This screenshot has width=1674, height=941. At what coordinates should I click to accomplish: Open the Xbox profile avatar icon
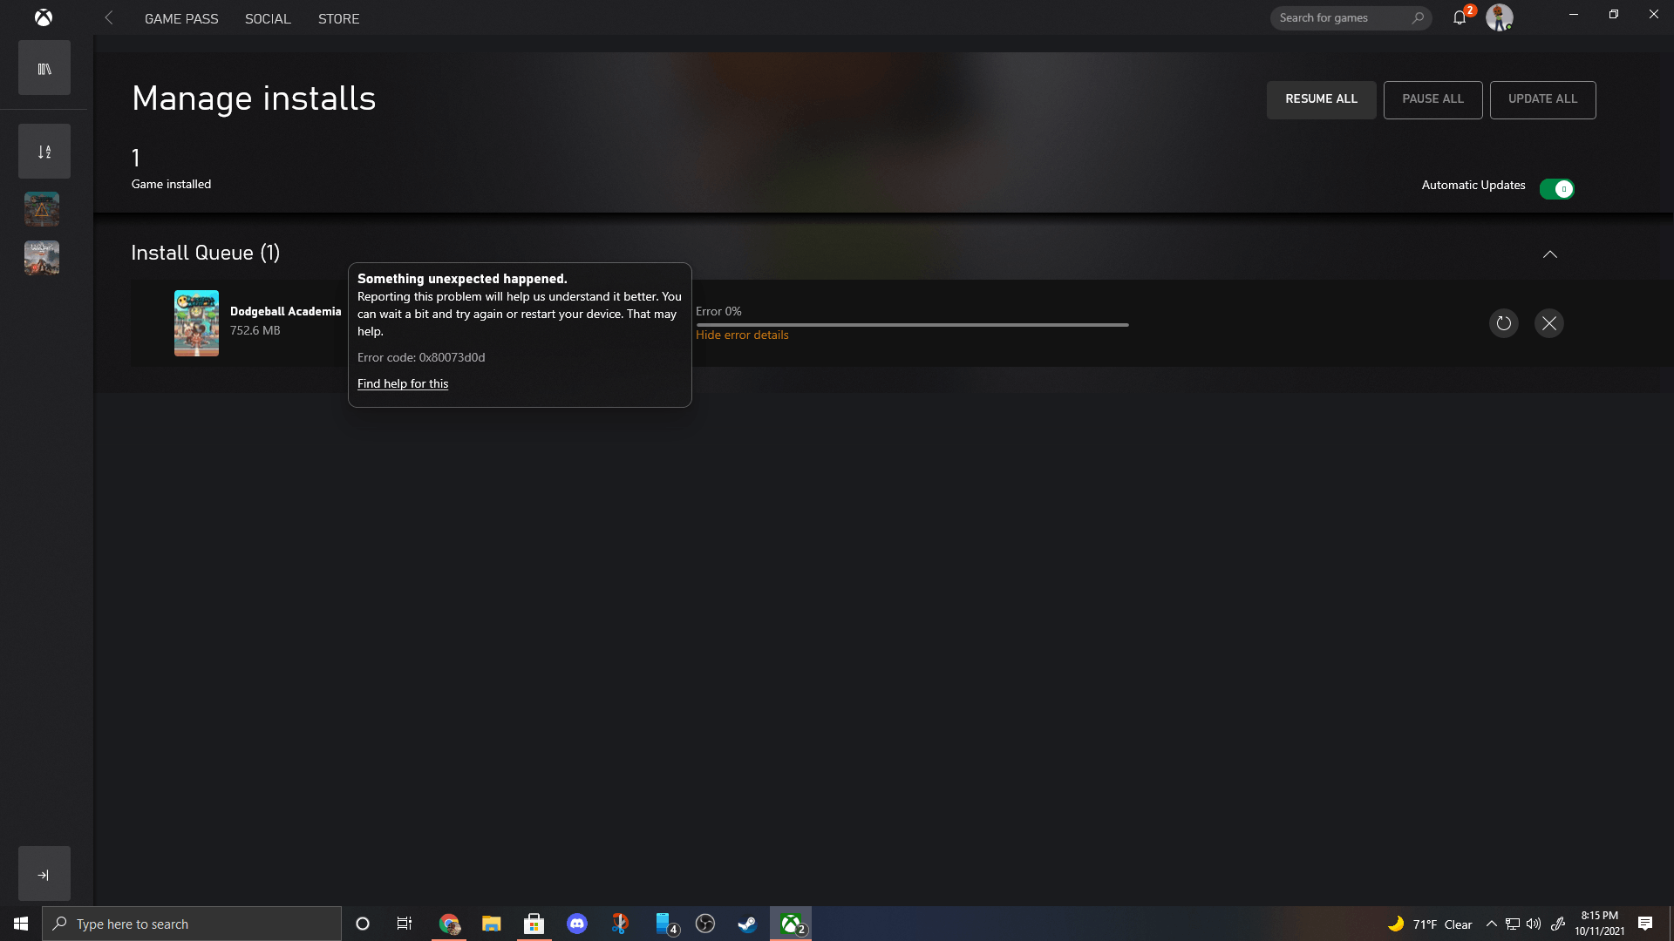point(1498,17)
